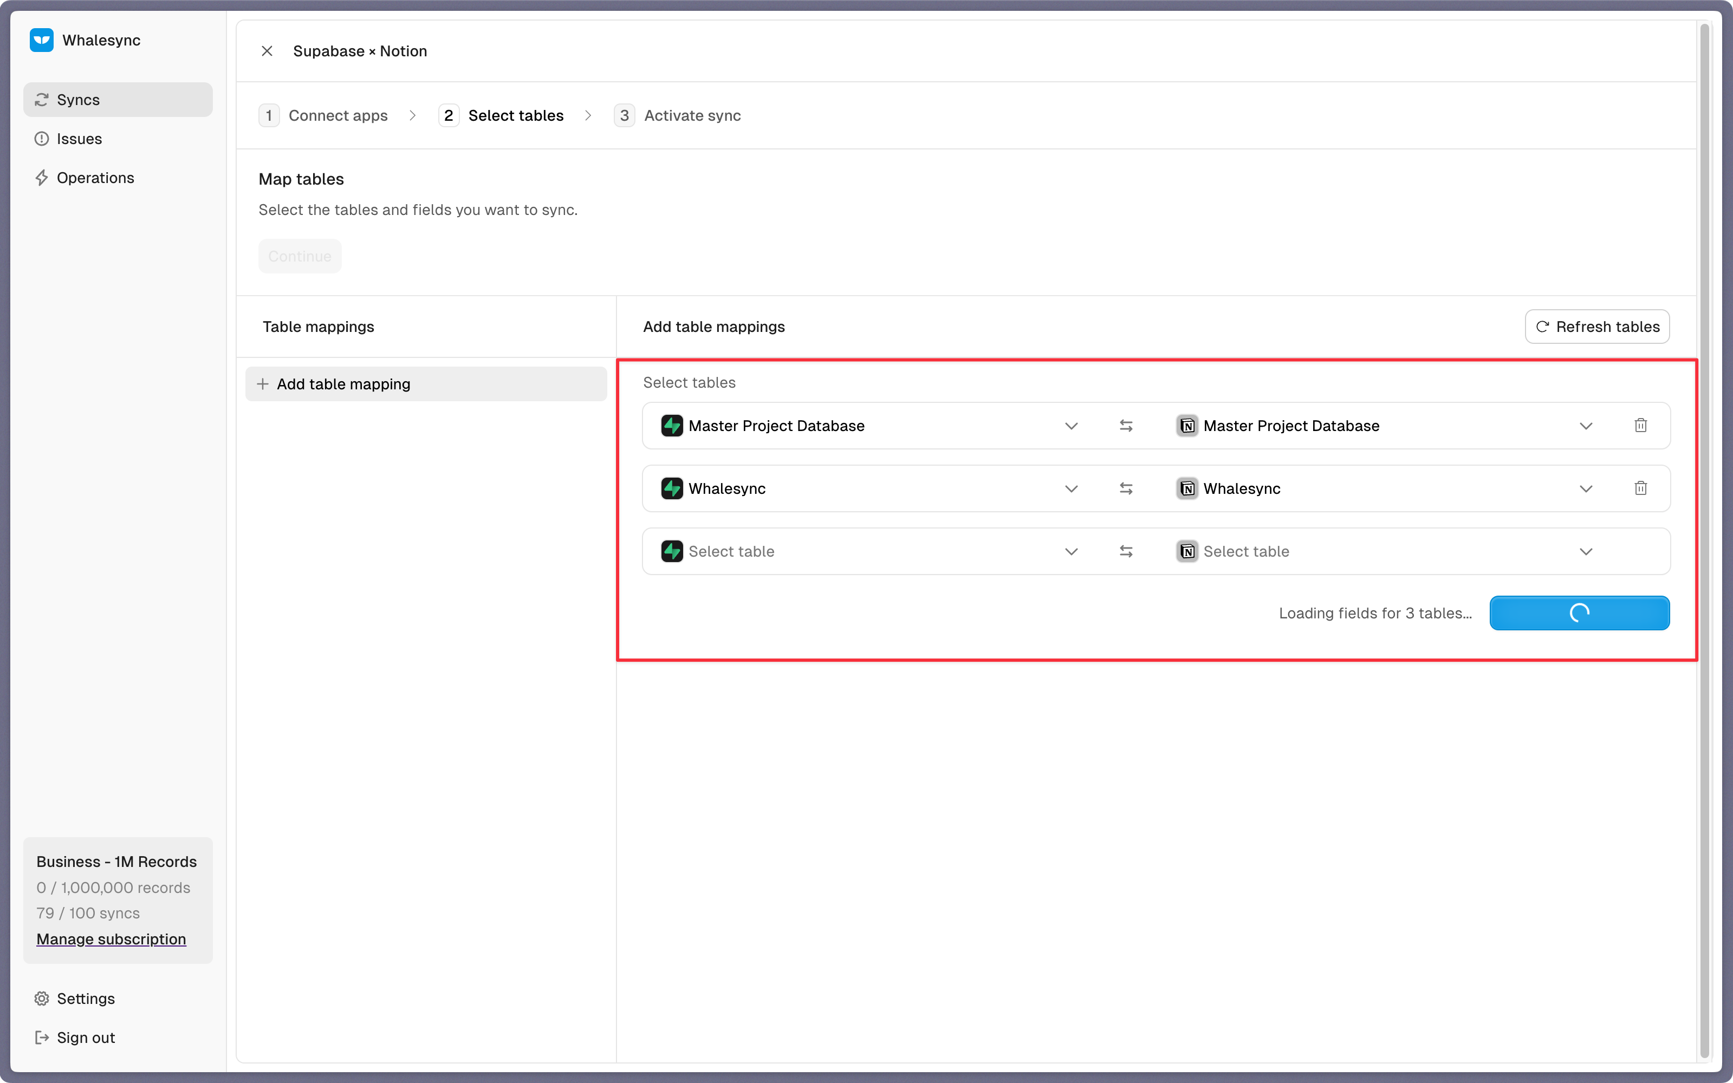
Task: Open the Issues section
Action: [118, 139]
